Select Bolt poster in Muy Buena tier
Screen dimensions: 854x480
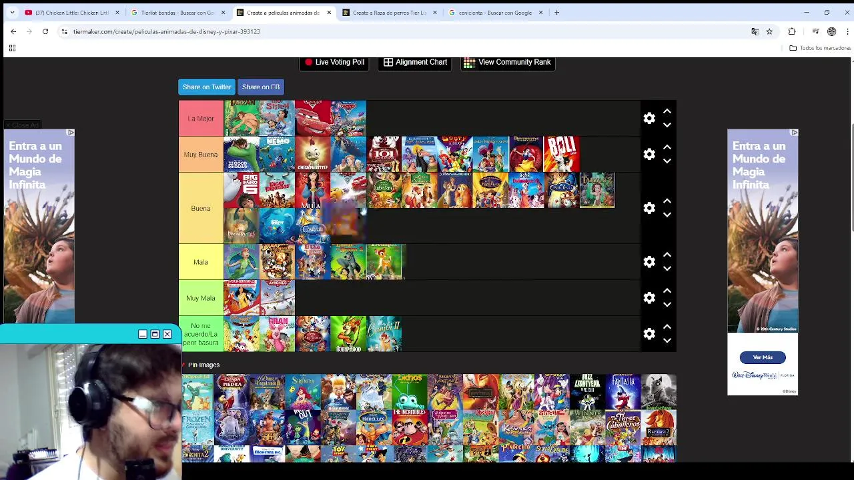coord(562,155)
